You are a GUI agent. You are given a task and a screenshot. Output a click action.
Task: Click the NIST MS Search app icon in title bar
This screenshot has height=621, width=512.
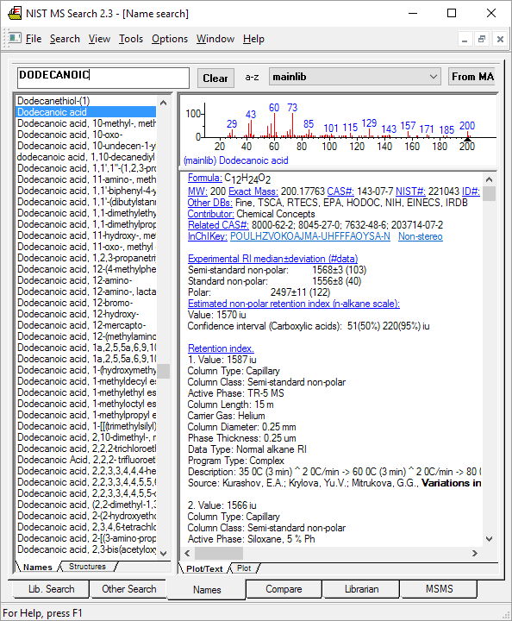tap(15, 13)
